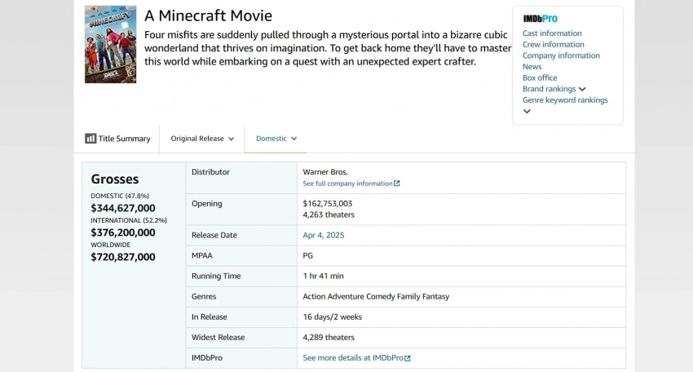Open the Original Release dropdown
Image resolution: width=693 pixels, height=372 pixels.
click(202, 139)
